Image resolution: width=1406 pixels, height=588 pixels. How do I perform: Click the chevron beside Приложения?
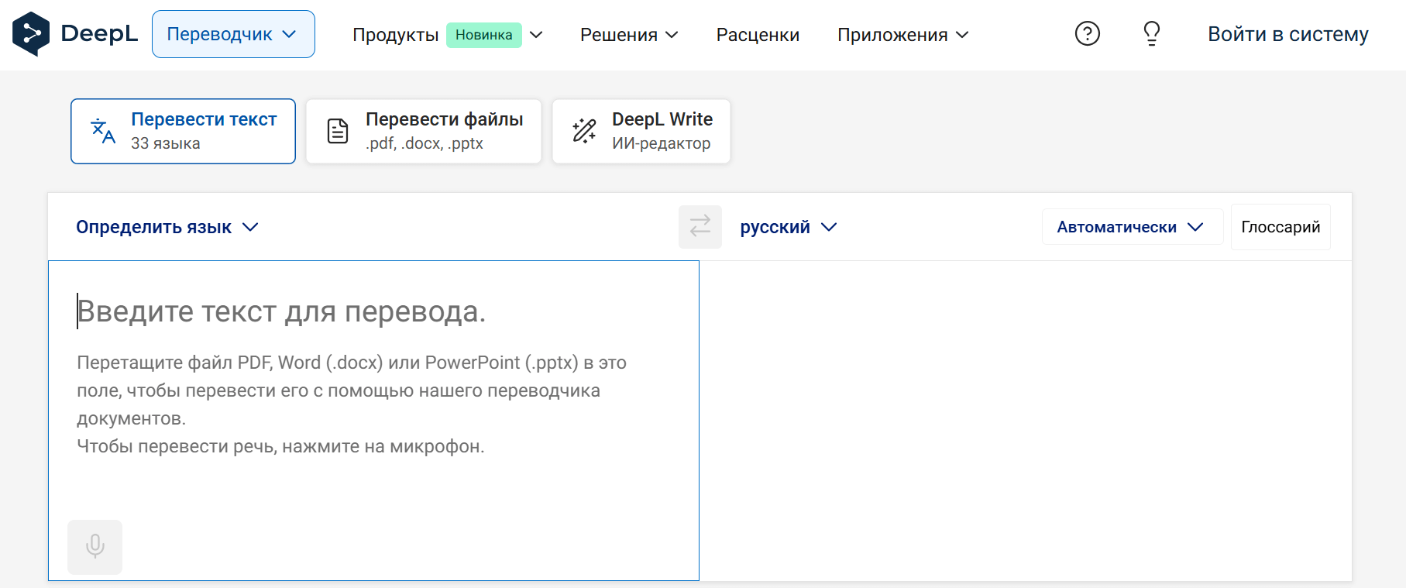[x=962, y=35]
